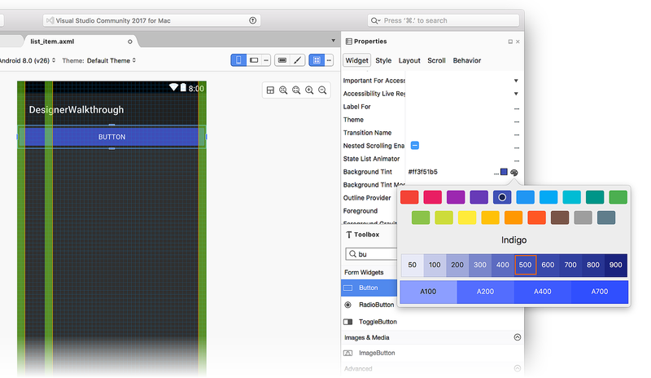This screenshot has height=378, width=651.
Task: Pick the Deep Purple palette color
Action: coord(478,197)
